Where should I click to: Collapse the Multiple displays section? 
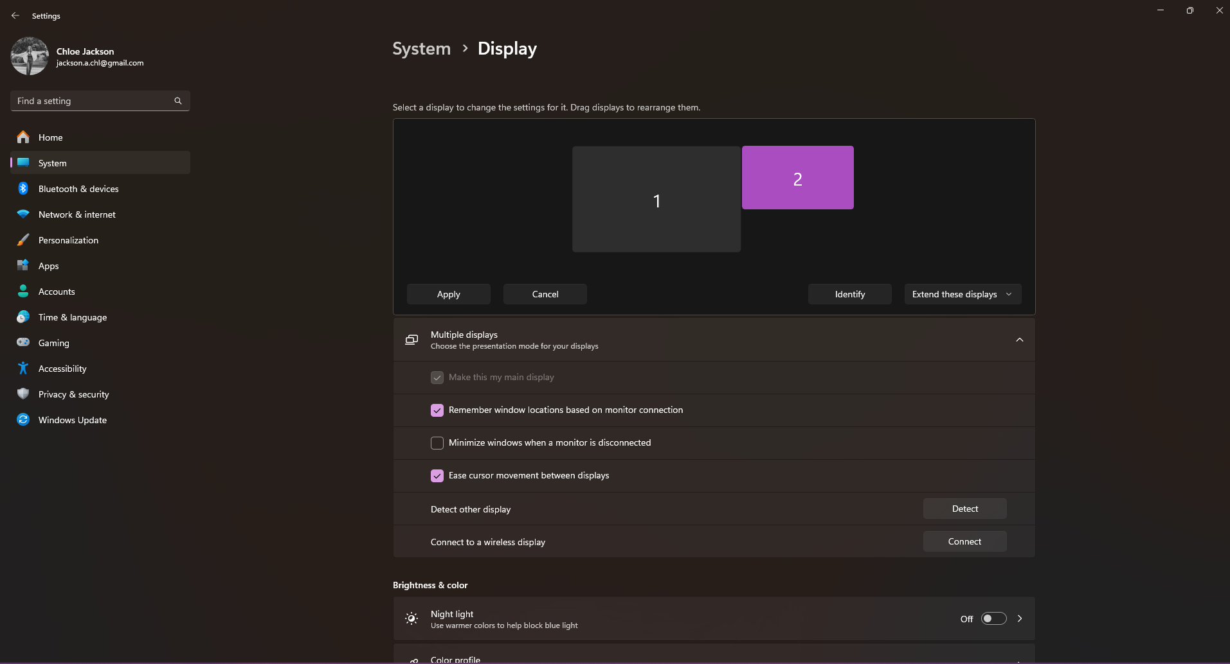coord(1019,340)
